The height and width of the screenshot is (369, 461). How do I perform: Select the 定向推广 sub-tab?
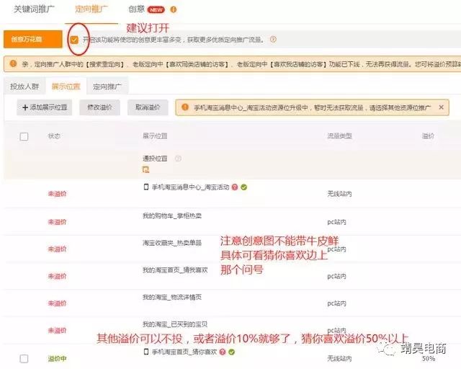[x=107, y=86]
